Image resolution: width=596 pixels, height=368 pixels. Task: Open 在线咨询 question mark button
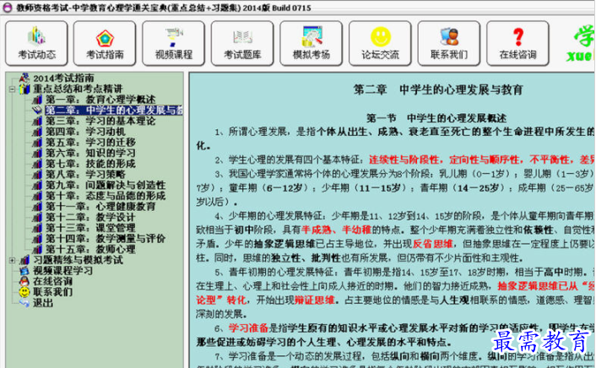(517, 43)
